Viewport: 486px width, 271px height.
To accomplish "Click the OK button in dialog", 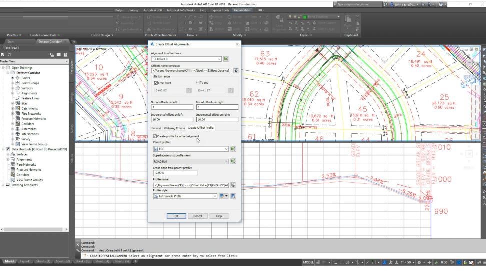I will point(176,216).
